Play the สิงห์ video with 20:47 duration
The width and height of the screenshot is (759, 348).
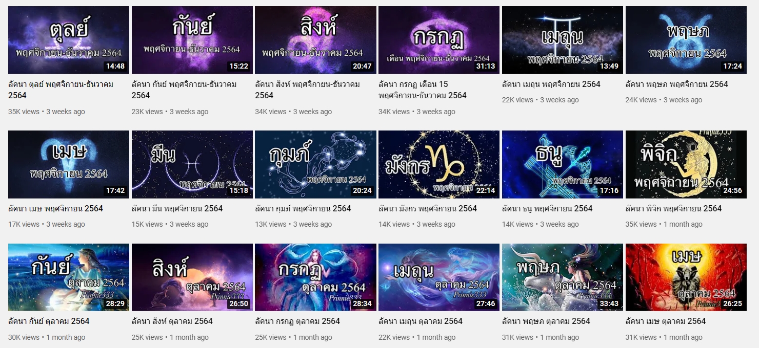315,40
